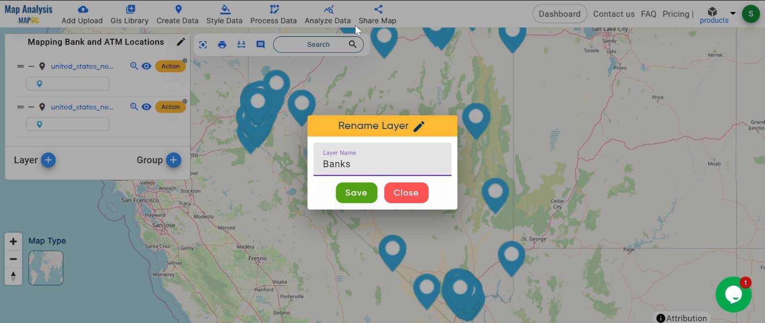Image resolution: width=765 pixels, height=323 pixels.
Task: Open the Action menu of first layer
Action: pos(170,66)
